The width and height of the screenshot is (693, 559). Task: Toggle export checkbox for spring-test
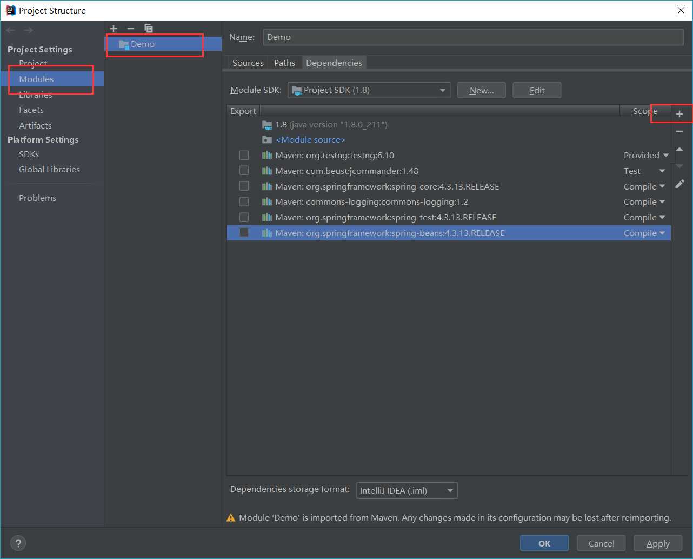[244, 217]
